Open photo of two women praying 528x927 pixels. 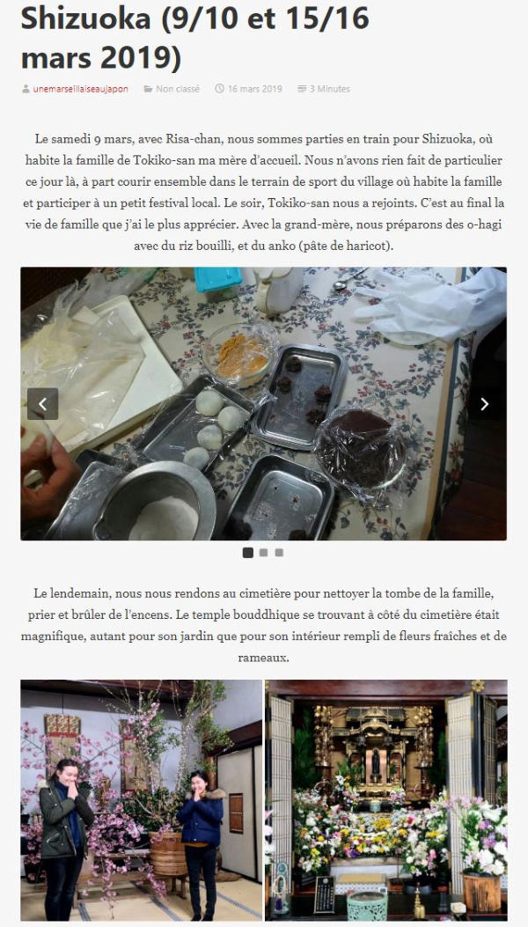click(x=142, y=800)
